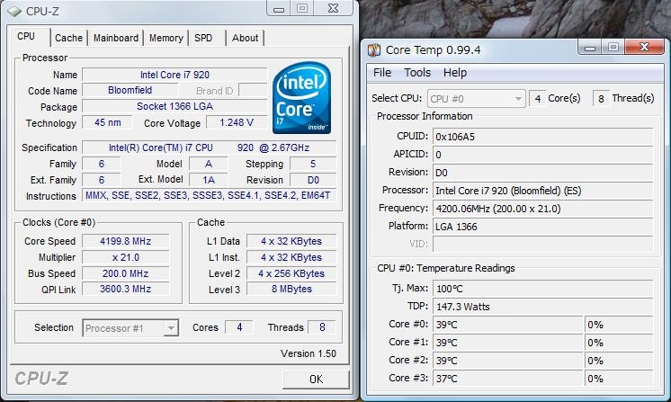This screenshot has height=402, width=671.
Task: Click the Code Name value 'Bloomfield'
Action: pyautogui.click(x=130, y=90)
